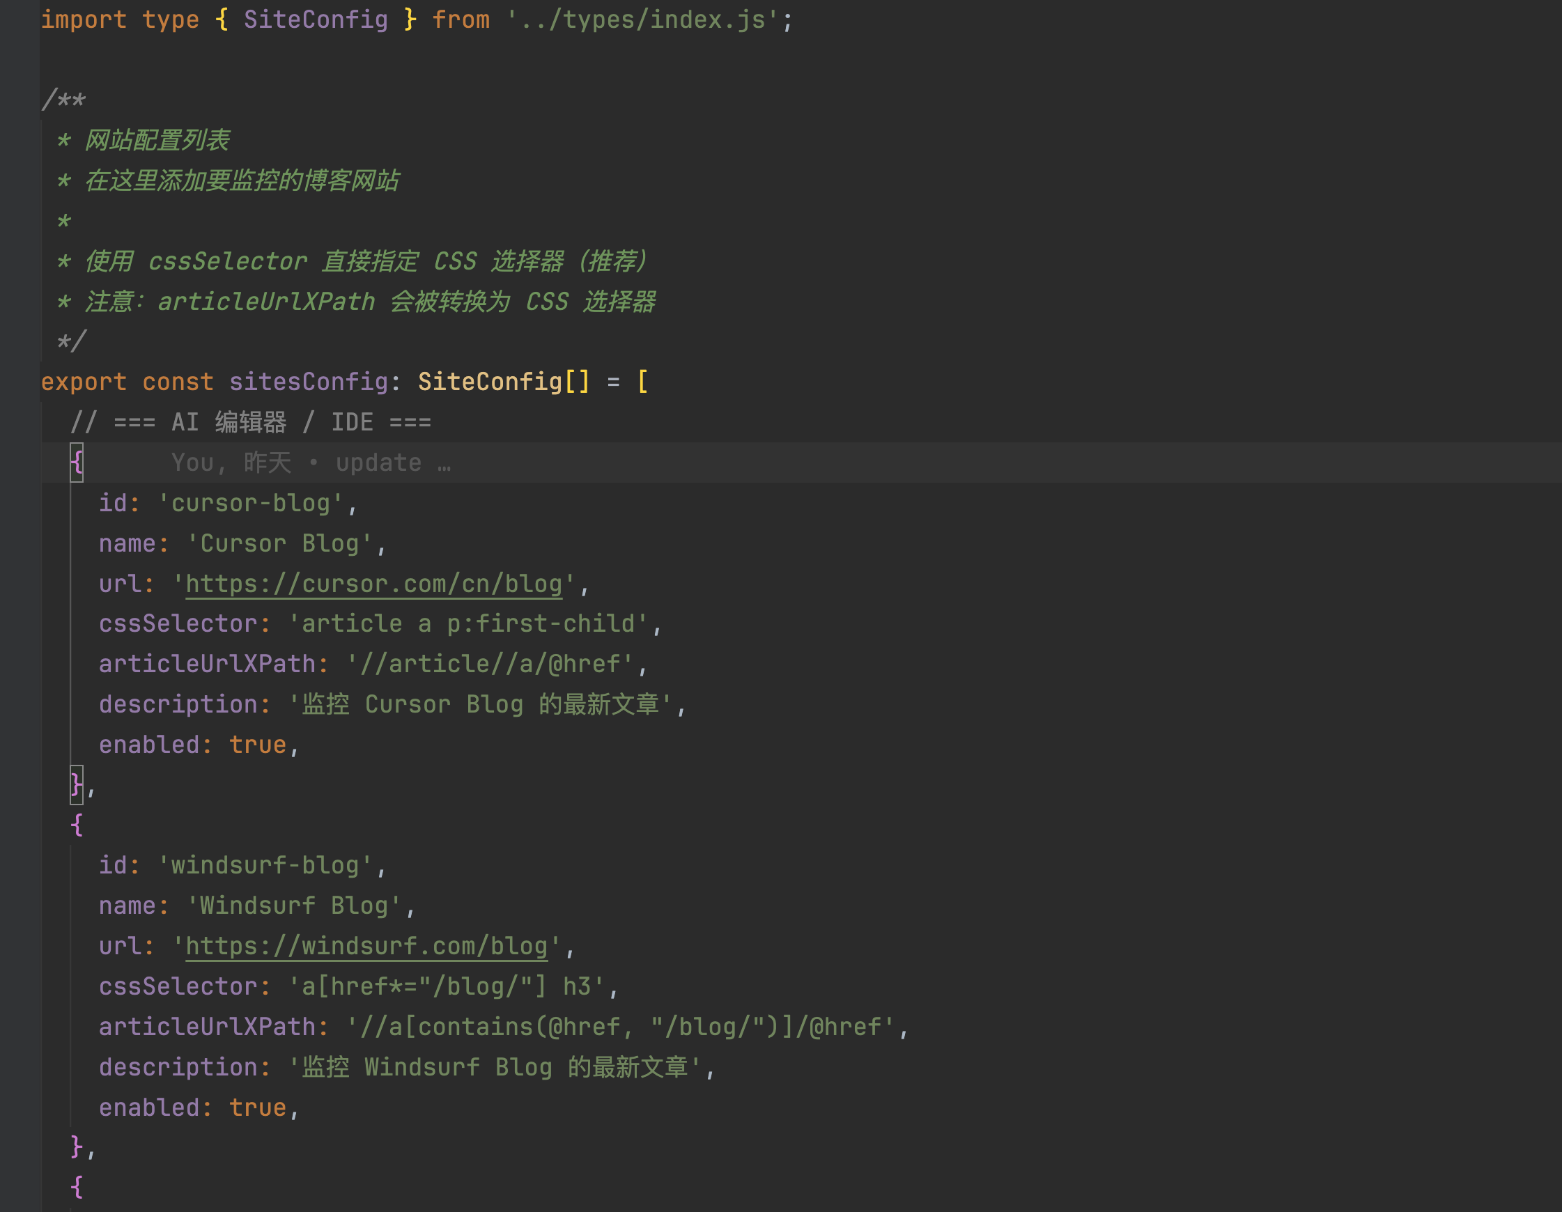Click the opening brace before the windsurf-blog id
1562x1212 pixels.
[77, 825]
